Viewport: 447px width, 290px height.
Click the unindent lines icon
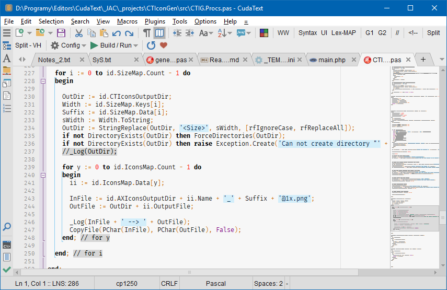pos(190,33)
